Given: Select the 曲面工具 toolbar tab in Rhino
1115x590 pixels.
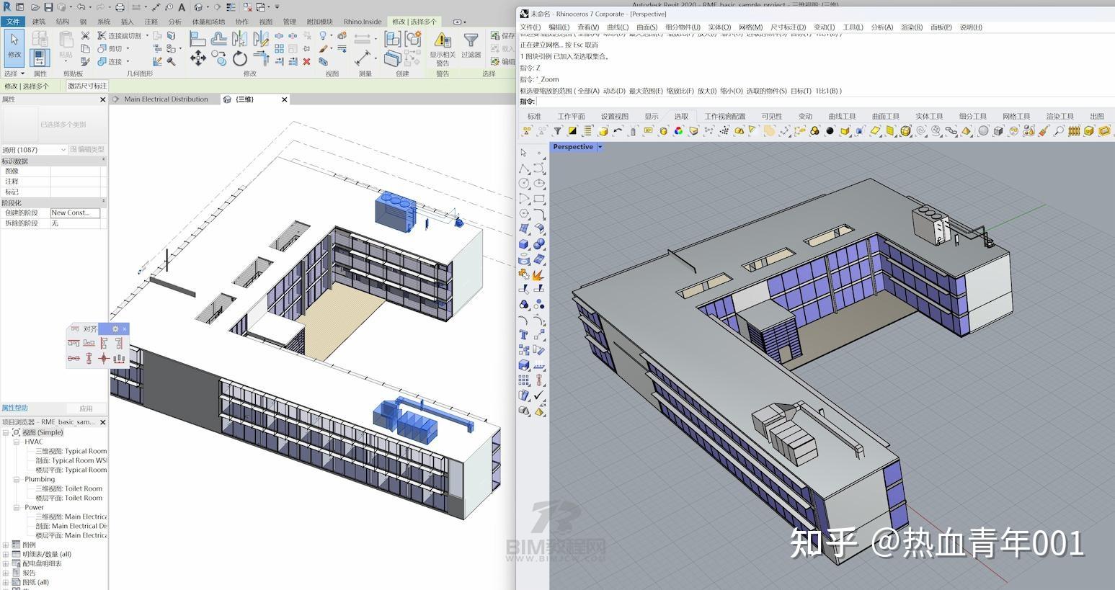Looking at the screenshot, I should pos(886,116).
